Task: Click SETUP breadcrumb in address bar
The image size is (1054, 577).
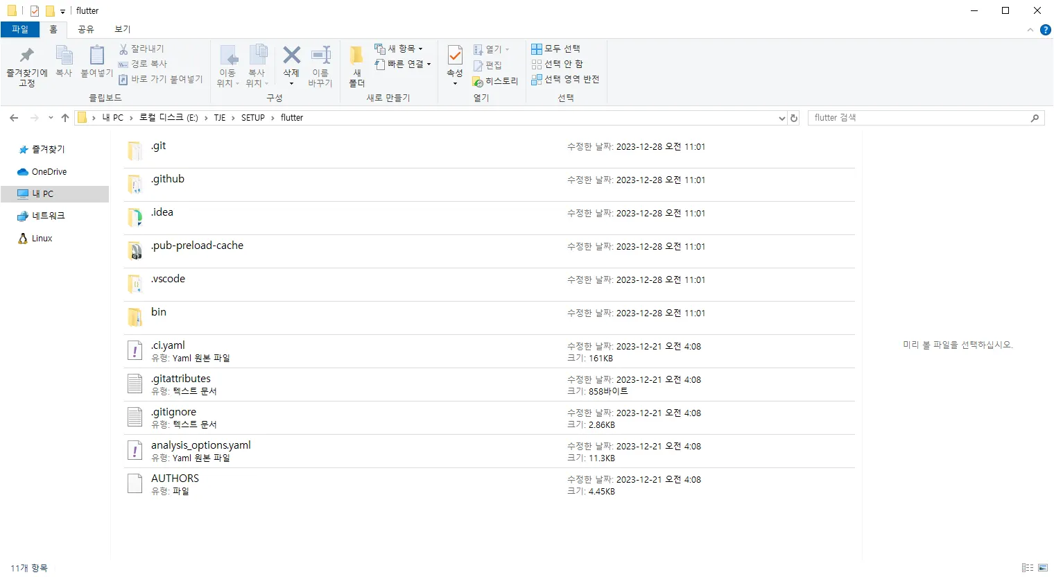Action: tap(253, 118)
